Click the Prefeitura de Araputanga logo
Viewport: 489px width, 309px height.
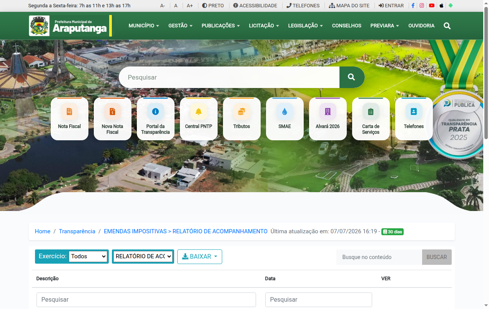tap(70, 26)
